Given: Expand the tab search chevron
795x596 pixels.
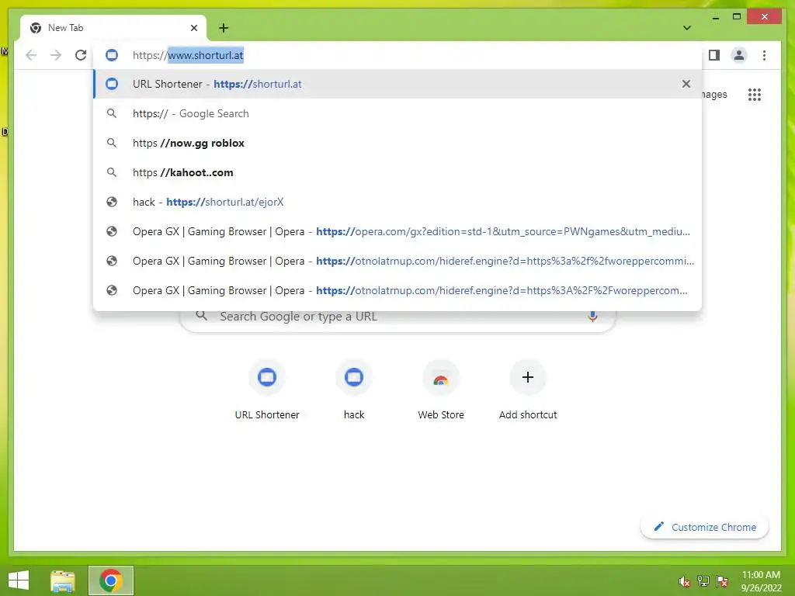Looking at the screenshot, I should [x=687, y=28].
